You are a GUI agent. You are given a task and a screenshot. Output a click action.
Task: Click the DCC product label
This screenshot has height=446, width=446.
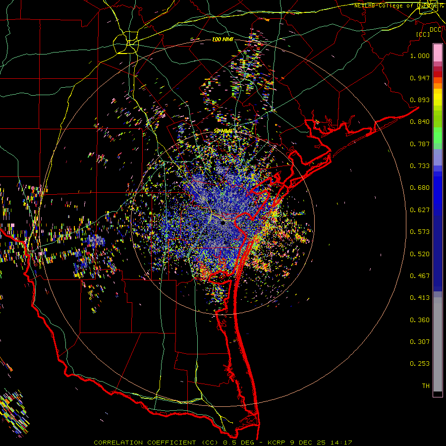[435, 30]
